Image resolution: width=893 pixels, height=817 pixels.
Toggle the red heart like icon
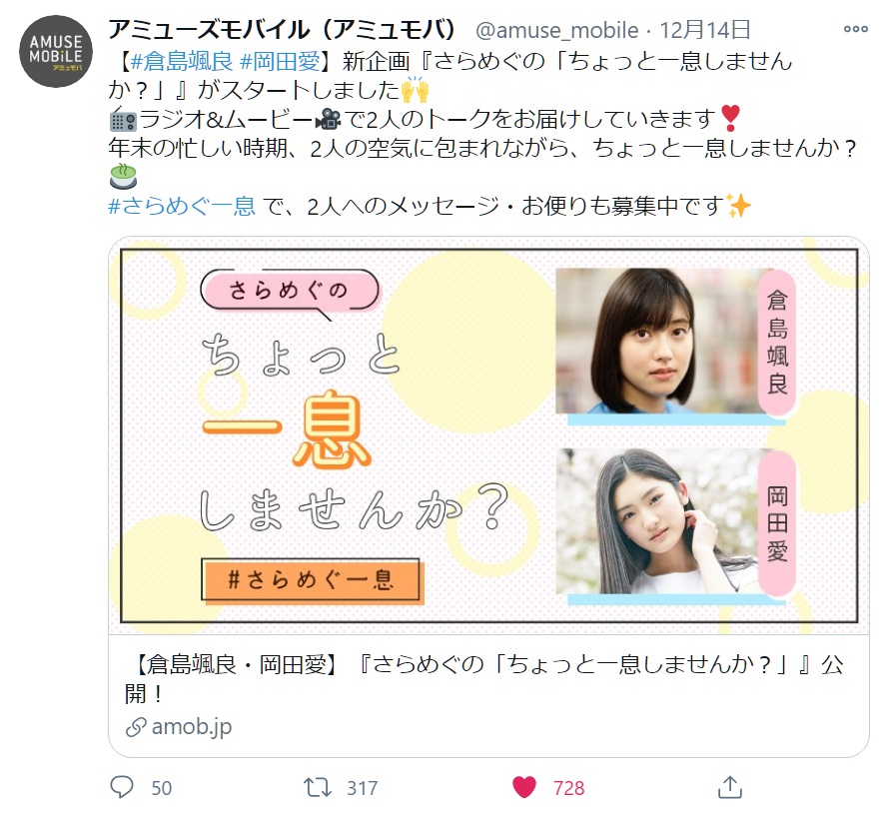pyautogui.click(x=524, y=787)
